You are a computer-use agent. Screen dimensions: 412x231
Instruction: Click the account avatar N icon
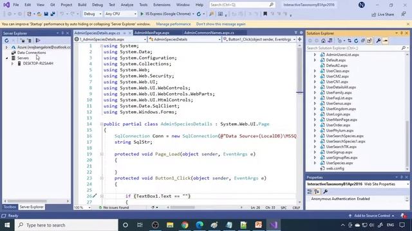click(362, 4)
